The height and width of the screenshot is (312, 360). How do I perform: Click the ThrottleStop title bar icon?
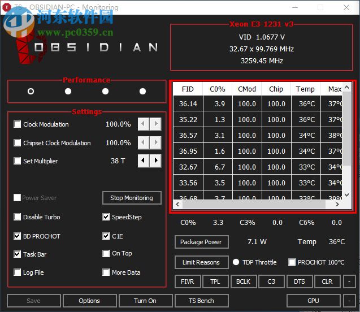pos(7,7)
